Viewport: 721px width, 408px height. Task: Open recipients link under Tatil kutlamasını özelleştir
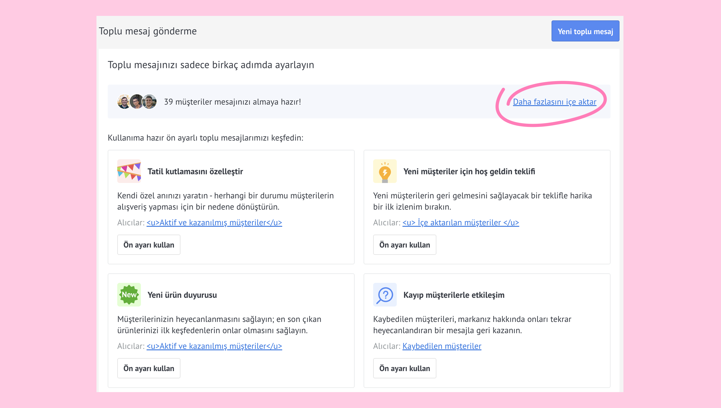(214, 223)
